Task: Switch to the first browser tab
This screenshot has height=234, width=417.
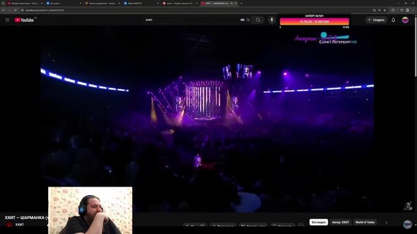Action: point(25,3)
